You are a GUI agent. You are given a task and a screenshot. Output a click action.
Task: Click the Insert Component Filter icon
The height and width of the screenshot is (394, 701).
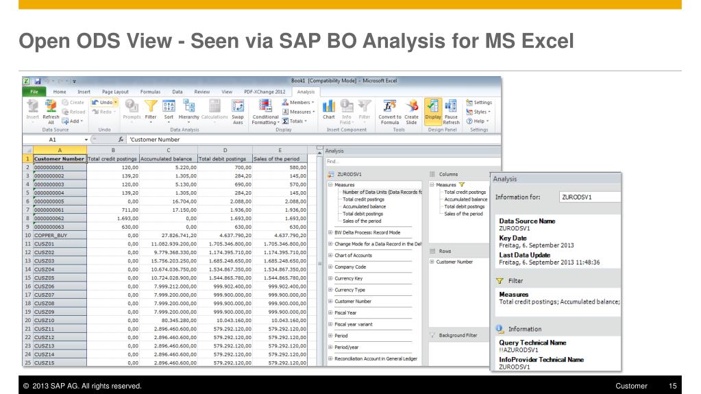tap(365, 110)
